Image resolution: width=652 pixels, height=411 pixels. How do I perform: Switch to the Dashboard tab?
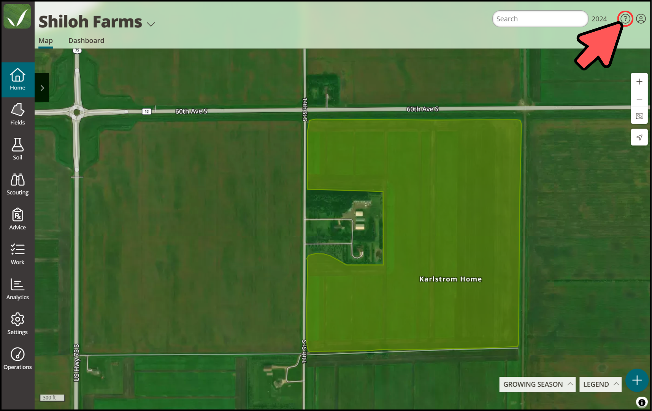coord(86,41)
